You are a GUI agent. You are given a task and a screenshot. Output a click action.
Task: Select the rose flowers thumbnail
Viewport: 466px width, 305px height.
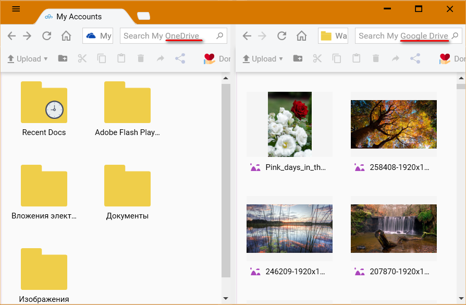click(290, 124)
